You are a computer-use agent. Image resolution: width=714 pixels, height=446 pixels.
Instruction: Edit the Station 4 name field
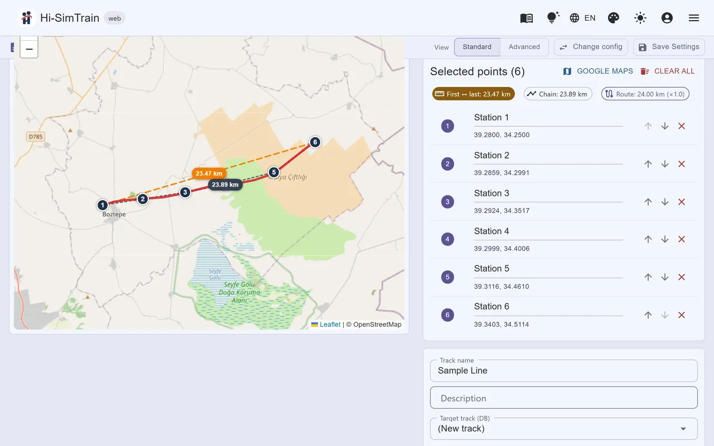548,231
